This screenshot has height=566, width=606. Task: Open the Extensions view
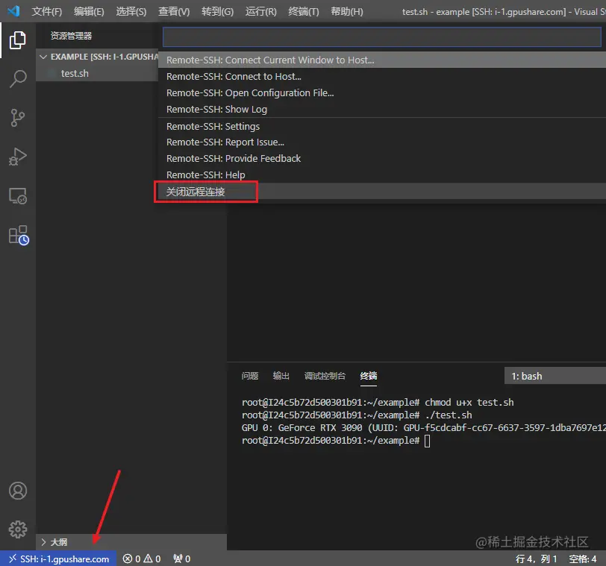pos(19,235)
